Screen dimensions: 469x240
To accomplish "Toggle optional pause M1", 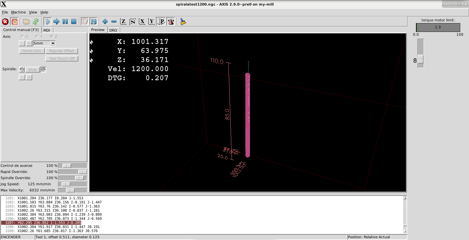I will pos(94,22).
